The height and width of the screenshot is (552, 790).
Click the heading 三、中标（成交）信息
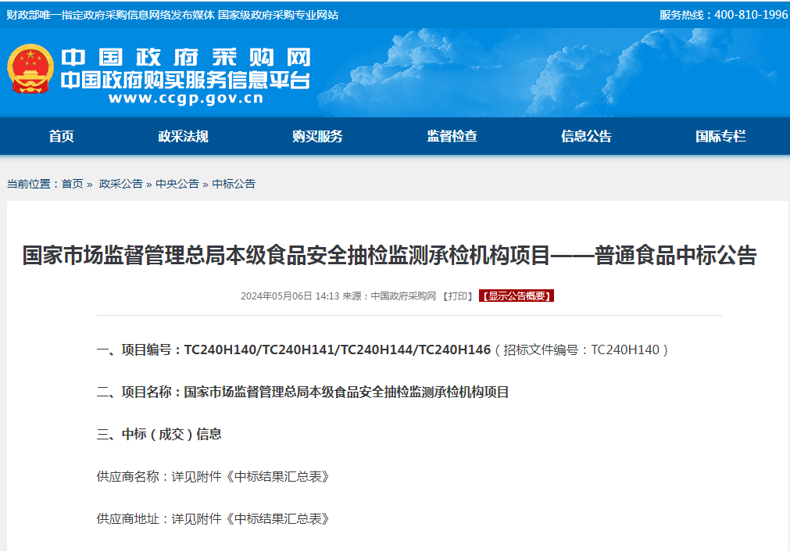pos(159,434)
